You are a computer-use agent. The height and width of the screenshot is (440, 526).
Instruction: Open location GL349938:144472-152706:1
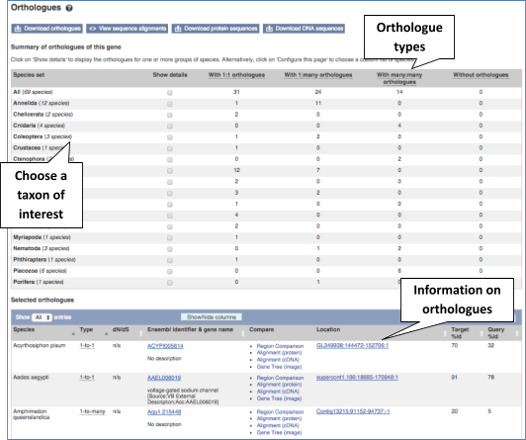(x=352, y=346)
